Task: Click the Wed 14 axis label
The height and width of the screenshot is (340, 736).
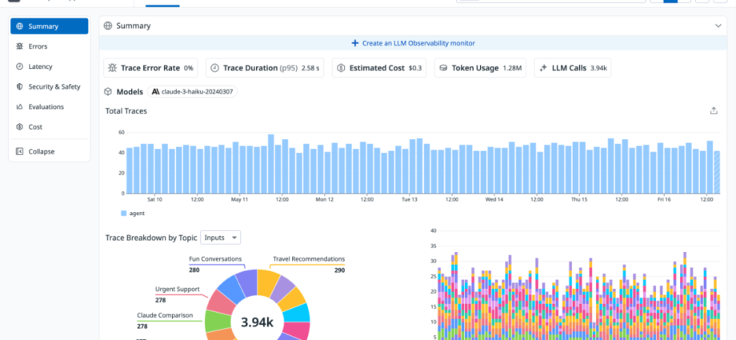Action: tap(494, 199)
